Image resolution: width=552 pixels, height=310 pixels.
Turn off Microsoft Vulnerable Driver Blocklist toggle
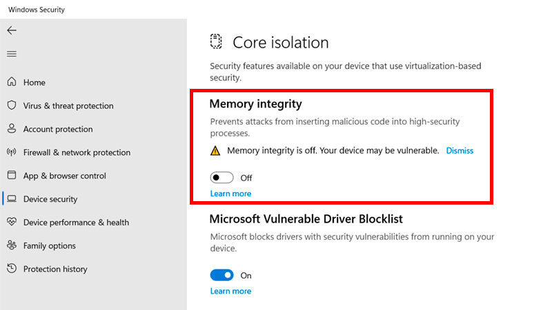(222, 275)
